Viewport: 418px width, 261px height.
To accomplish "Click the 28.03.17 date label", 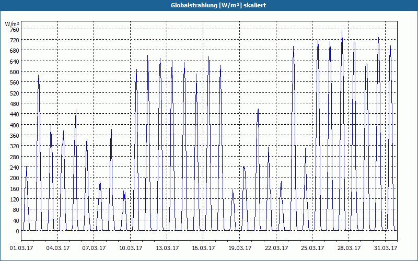I will pyautogui.click(x=349, y=248).
